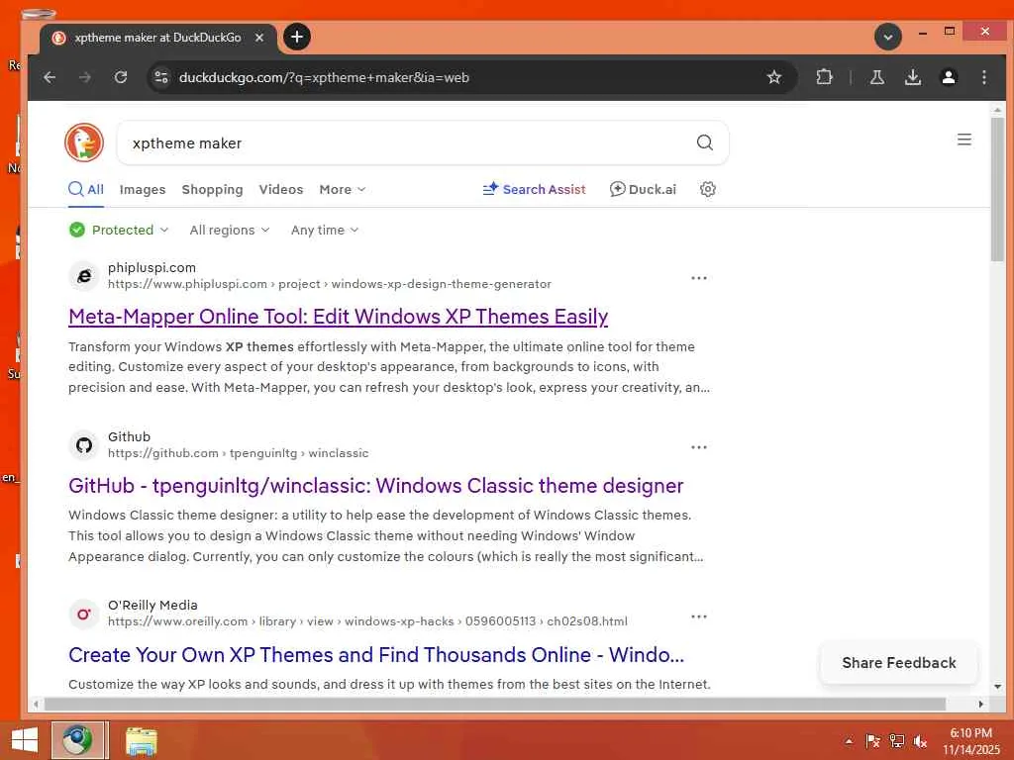This screenshot has width=1014, height=760.
Task: Open the Windows Start button
Action: [x=25, y=740]
